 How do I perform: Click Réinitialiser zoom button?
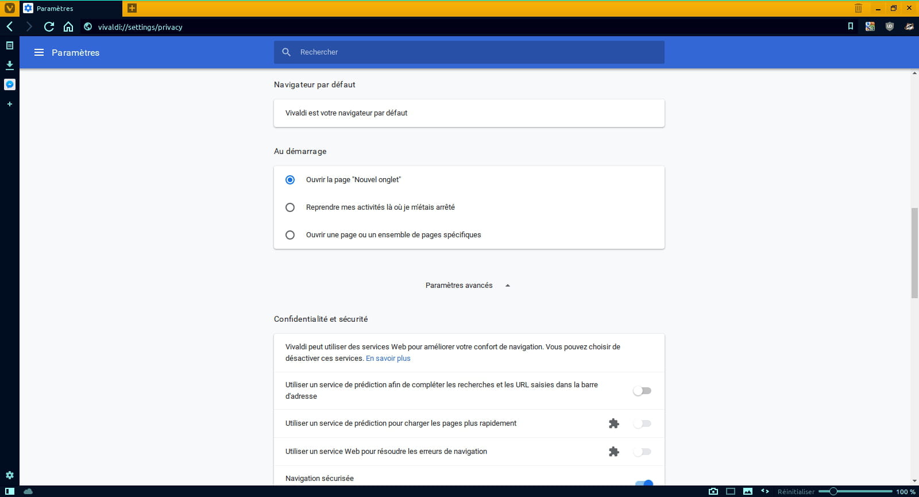tap(796, 492)
